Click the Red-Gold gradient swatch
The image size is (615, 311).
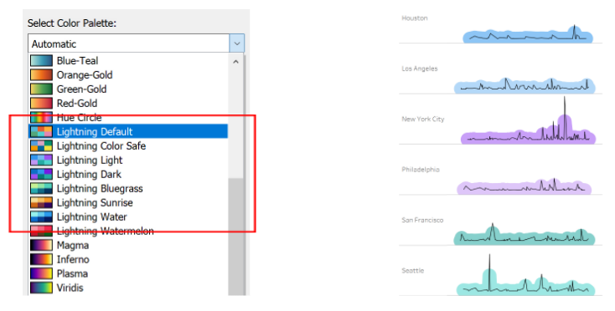[41, 104]
